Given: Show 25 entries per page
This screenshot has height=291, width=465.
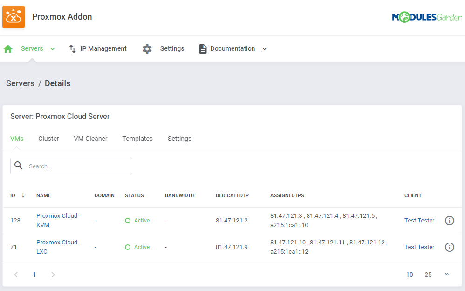Looking at the screenshot, I should pos(428,275).
